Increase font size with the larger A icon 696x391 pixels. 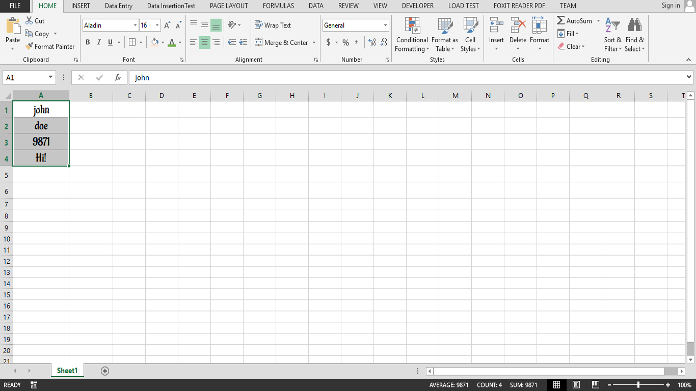click(x=167, y=25)
